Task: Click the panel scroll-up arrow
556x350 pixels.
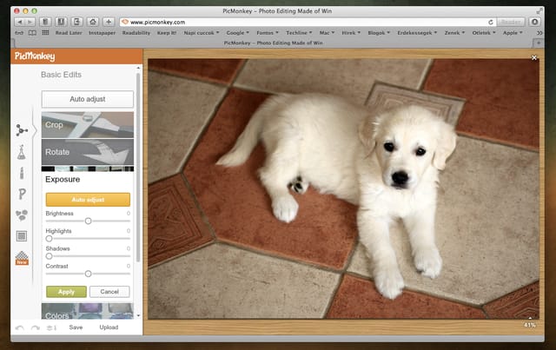Action: pyautogui.click(x=138, y=68)
